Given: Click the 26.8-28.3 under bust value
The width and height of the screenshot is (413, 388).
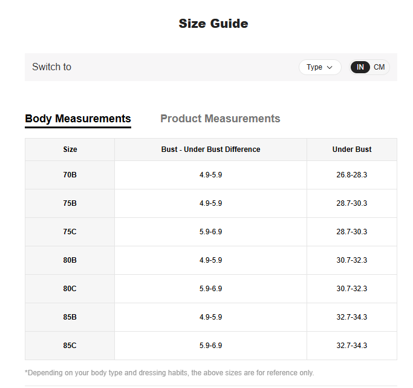Looking at the screenshot, I should [x=352, y=175].
